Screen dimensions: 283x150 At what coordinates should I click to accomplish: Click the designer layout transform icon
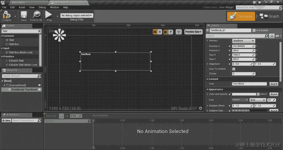(x=179, y=32)
